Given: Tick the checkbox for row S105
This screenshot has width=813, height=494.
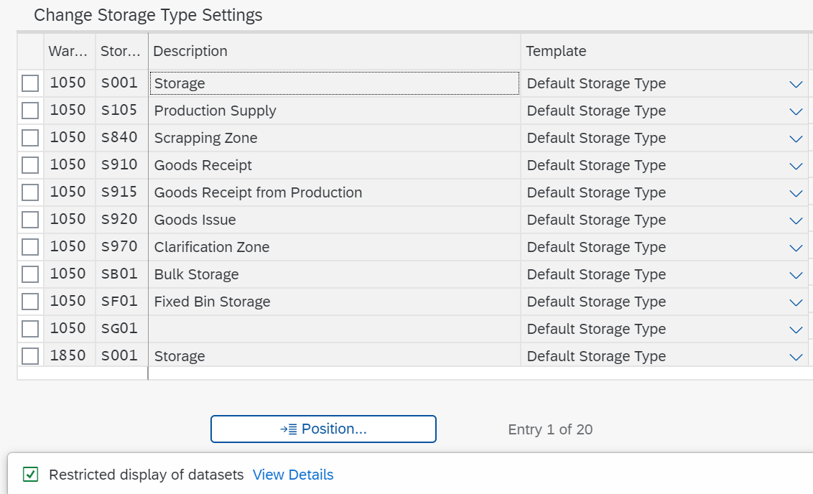Looking at the screenshot, I should coord(30,111).
